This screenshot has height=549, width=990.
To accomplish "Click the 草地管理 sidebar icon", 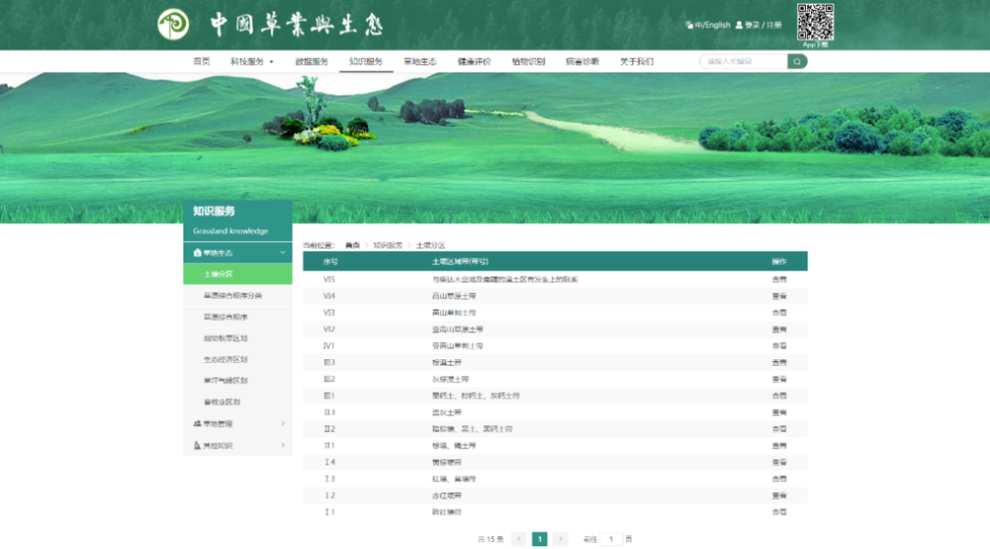I will [197, 423].
